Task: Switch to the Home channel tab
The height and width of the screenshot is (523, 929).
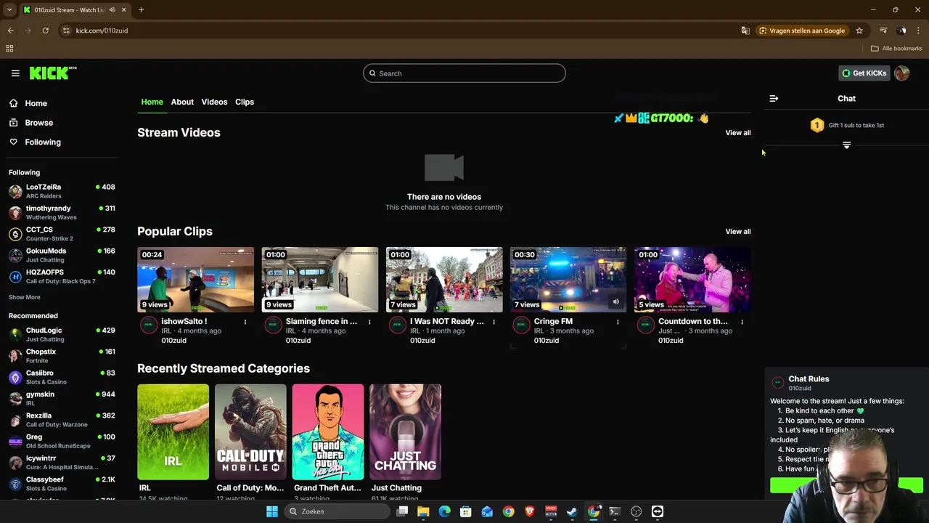Action: [152, 102]
